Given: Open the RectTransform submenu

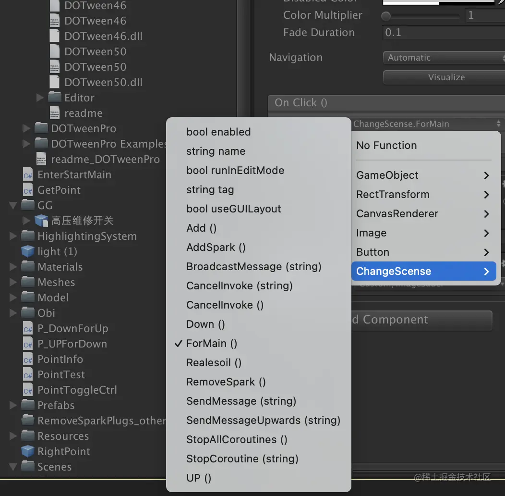Looking at the screenshot, I should tap(423, 195).
